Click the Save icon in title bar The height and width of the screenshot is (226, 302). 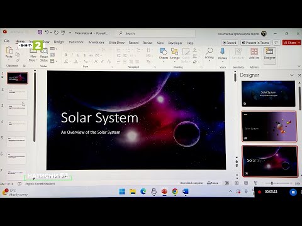(x=40, y=32)
